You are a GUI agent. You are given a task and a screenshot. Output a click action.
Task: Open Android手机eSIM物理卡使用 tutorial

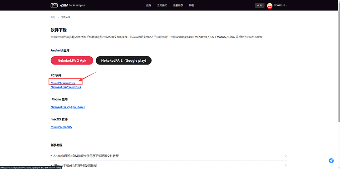pyautogui.click(x=86, y=156)
